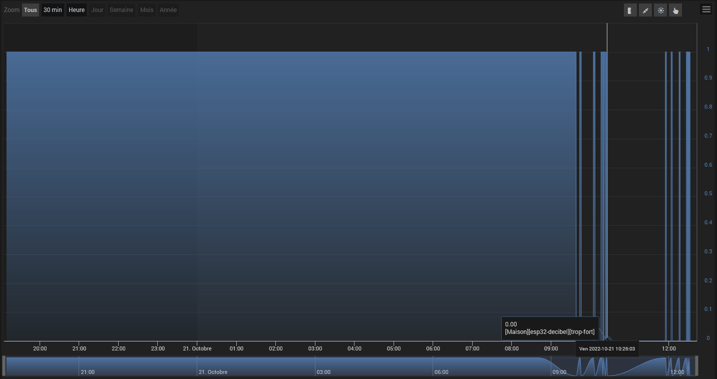Click the disabled Jour zoom button

pyautogui.click(x=97, y=10)
